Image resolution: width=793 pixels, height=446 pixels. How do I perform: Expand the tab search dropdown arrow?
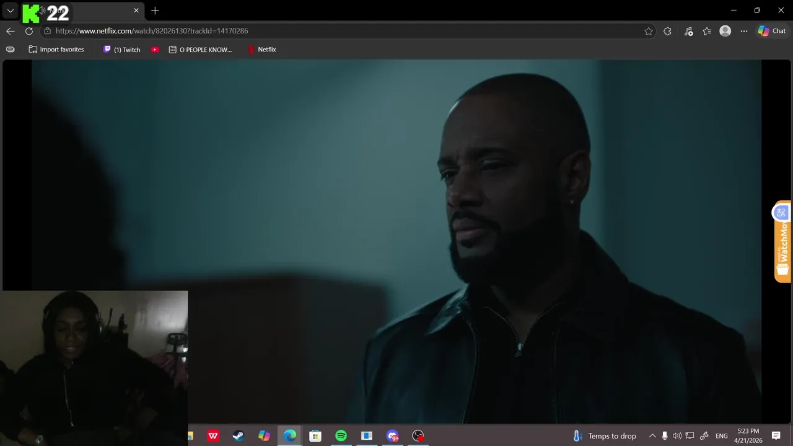(x=10, y=11)
